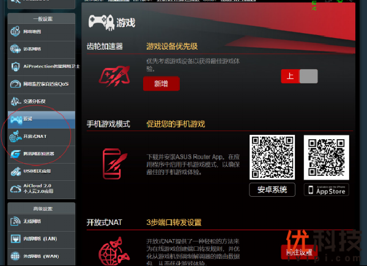Click the 前往设置 button for 开放式NAT
This screenshot has height=266, width=367.
tap(298, 252)
